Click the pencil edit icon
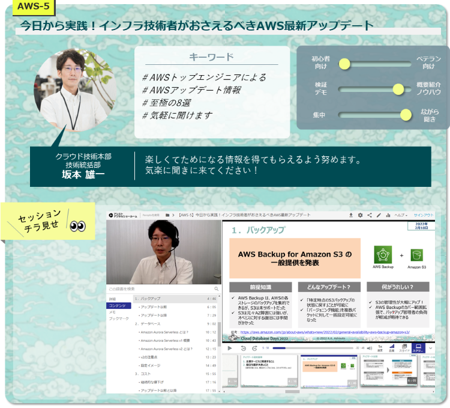The width and height of the screenshot is (450, 408). pos(379,215)
